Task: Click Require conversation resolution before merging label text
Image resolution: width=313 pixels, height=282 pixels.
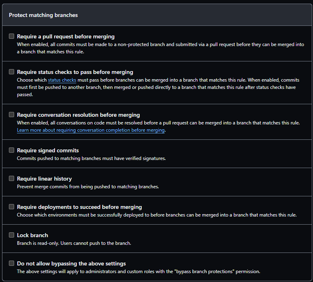Action: [x=78, y=115]
